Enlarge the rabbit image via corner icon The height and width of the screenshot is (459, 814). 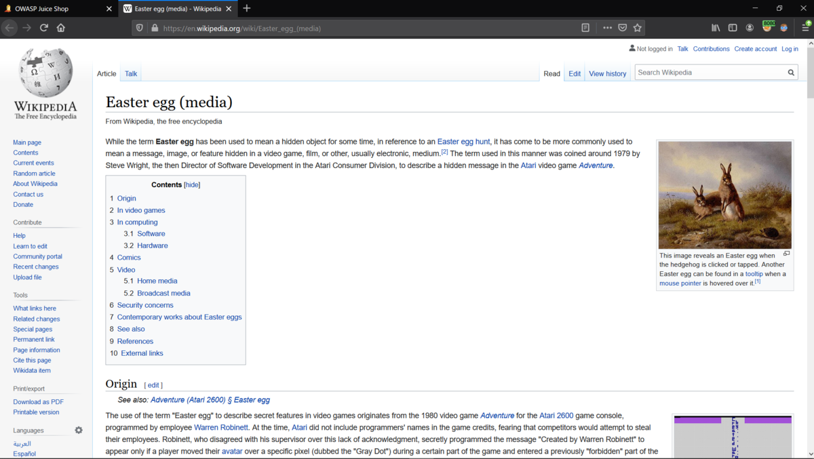tap(787, 254)
